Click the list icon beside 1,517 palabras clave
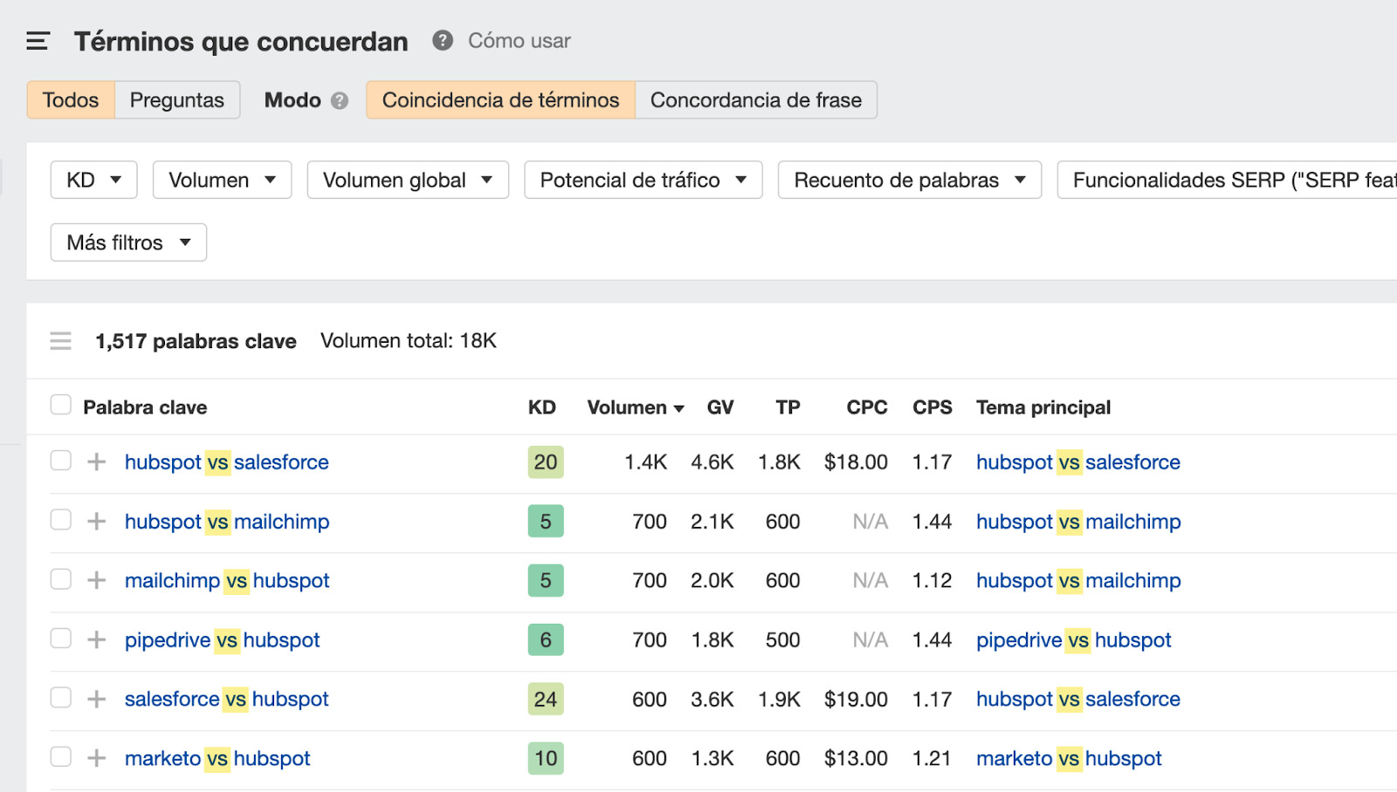The height and width of the screenshot is (792, 1397). 60,341
